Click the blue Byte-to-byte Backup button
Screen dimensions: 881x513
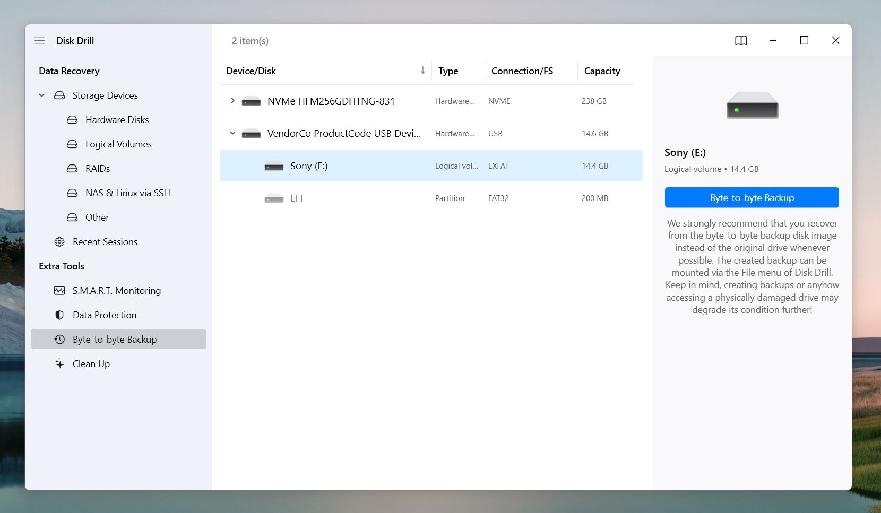[x=752, y=197]
